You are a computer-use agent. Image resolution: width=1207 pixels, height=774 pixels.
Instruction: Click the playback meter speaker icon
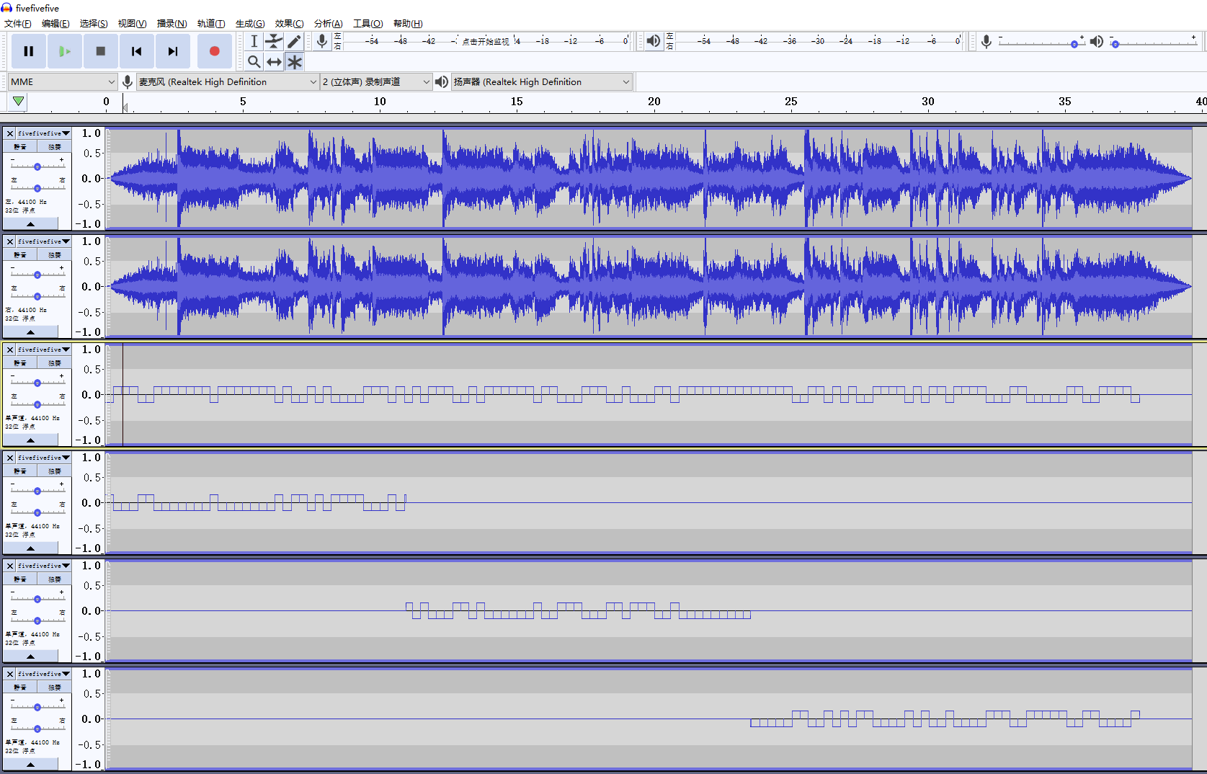(x=653, y=41)
